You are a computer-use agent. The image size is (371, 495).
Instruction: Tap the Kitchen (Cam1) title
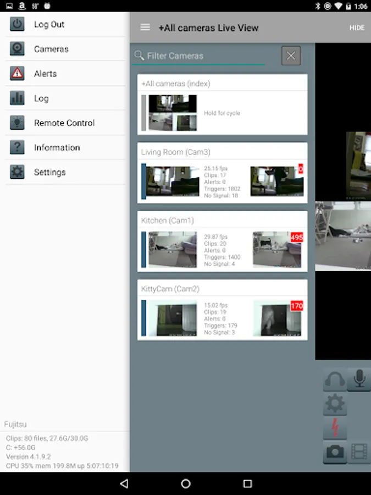click(167, 221)
